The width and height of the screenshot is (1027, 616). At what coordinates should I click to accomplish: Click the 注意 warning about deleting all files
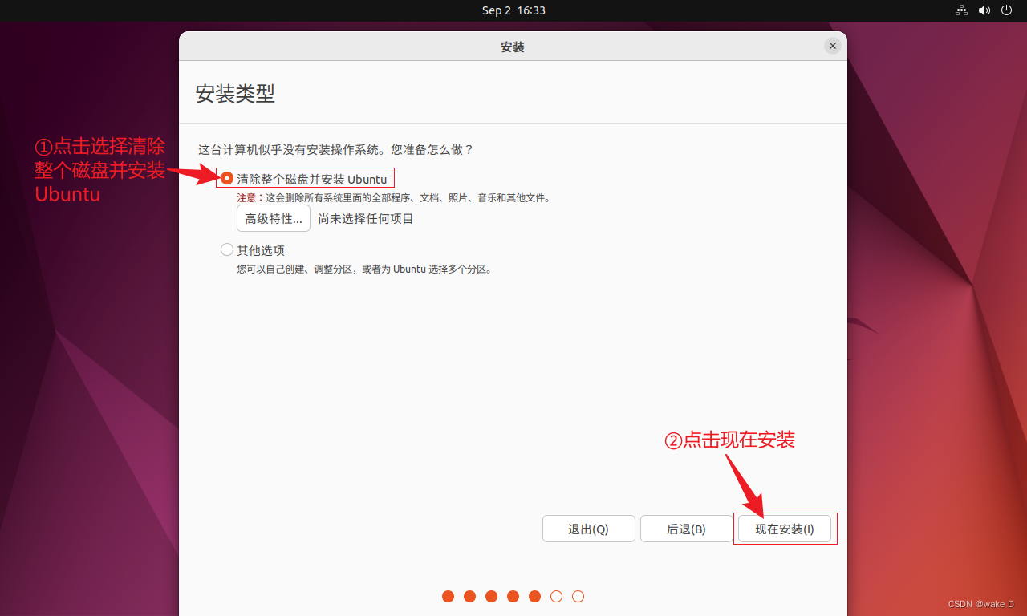393,197
